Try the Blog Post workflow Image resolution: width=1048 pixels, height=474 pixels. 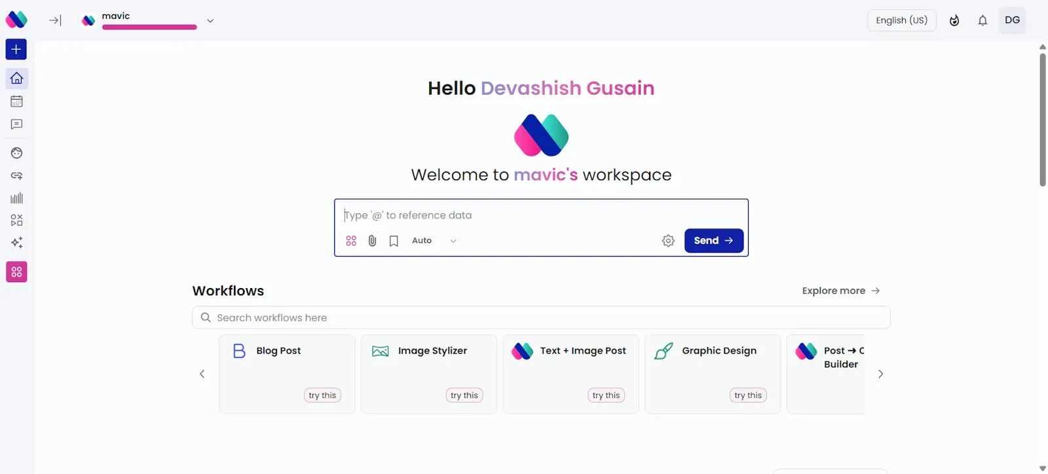pos(322,395)
